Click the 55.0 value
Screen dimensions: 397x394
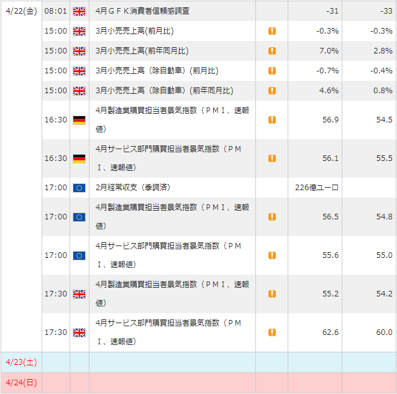point(385,255)
